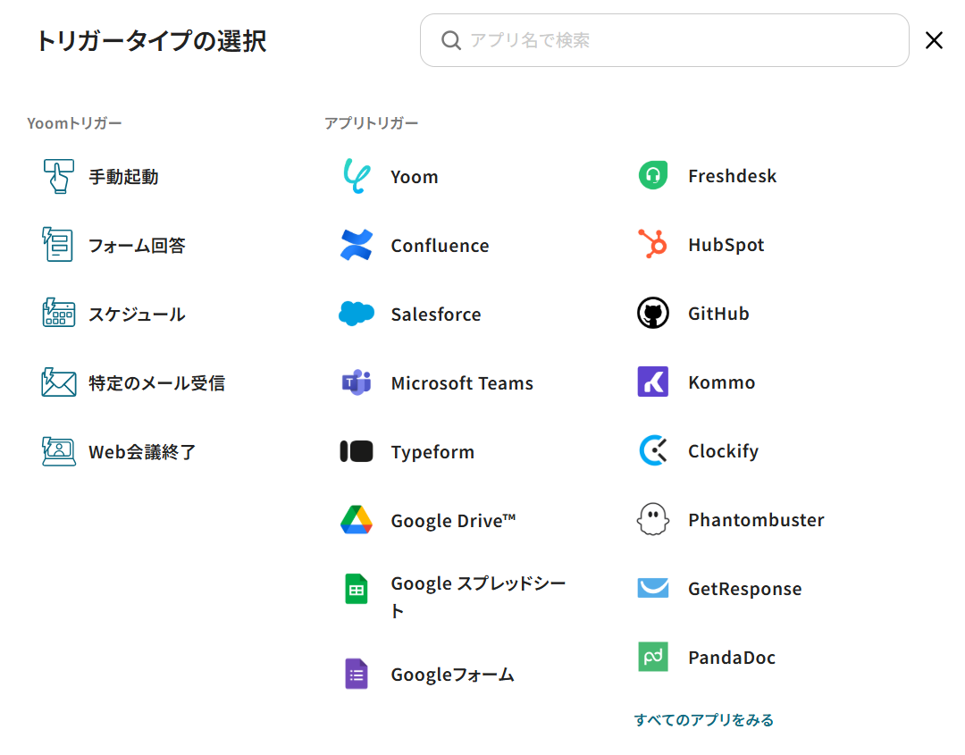The height and width of the screenshot is (755, 965).
Task: Click the Google Forms purple icon
Action: 357,674
